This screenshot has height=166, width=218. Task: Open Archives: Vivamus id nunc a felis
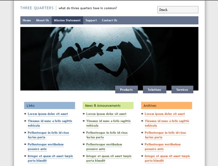(x=167, y=123)
